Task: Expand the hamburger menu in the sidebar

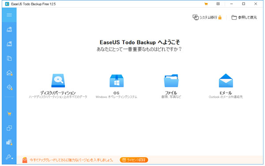Action: (9, 15)
